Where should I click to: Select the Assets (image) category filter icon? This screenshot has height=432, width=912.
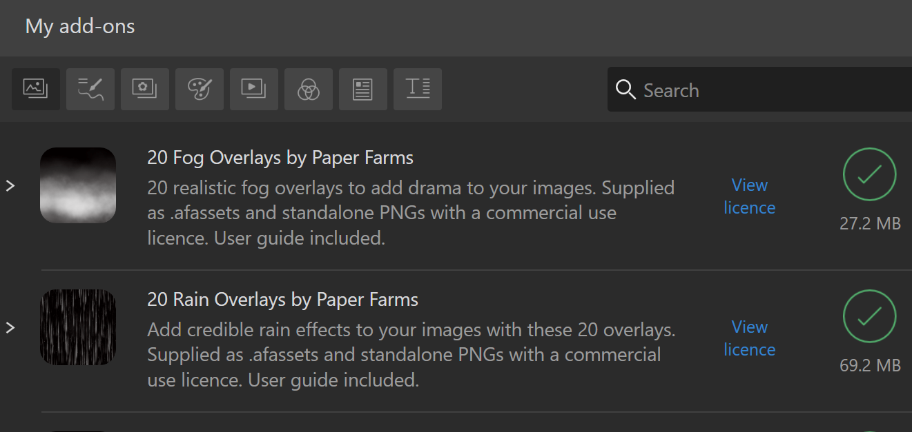coord(35,89)
